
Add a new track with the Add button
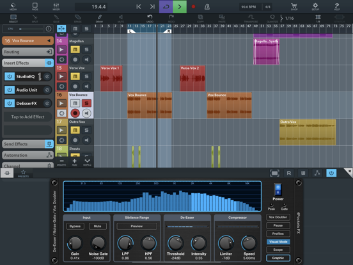click(x=75, y=162)
